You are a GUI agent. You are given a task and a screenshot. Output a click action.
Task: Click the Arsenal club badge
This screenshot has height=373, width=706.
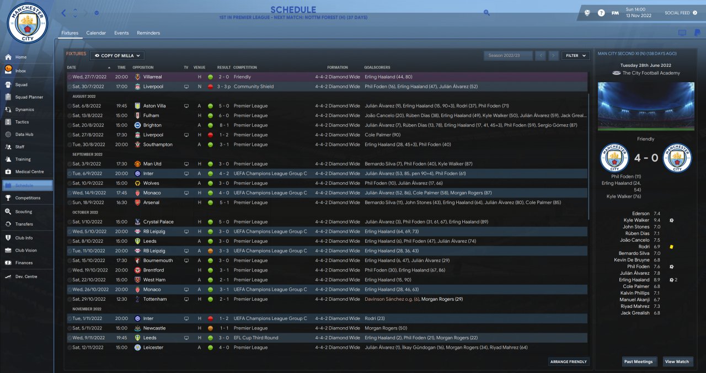137,203
